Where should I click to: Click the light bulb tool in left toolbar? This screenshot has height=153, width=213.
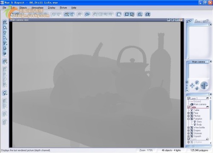(5, 93)
